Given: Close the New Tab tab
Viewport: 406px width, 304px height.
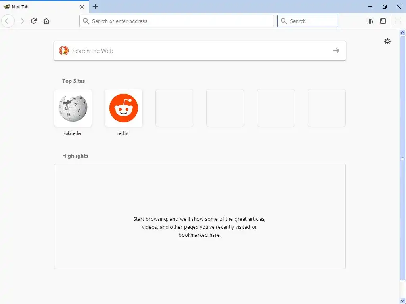Looking at the screenshot, I should [82, 7].
